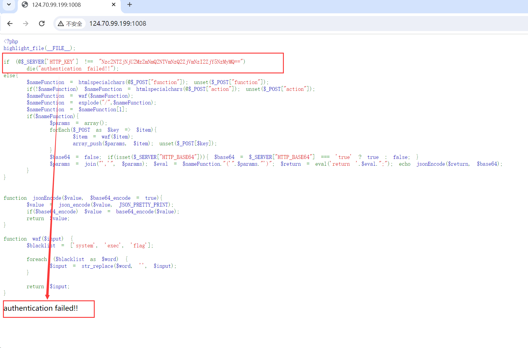Image resolution: width=528 pixels, height=348 pixels.
Task: Focus the address bar URL text
Action: (x=118, y=24)
